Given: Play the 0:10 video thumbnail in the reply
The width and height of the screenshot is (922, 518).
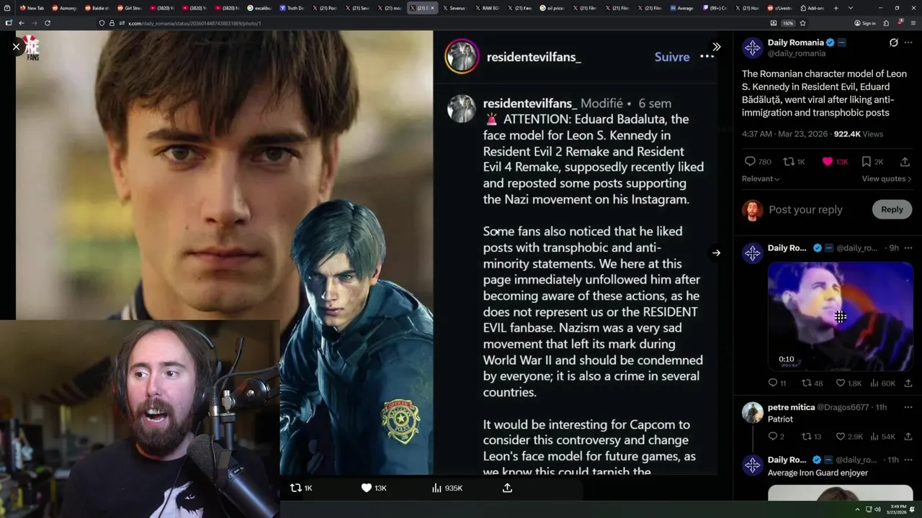Looking at the screenshot, I should [x=841, y=317].
